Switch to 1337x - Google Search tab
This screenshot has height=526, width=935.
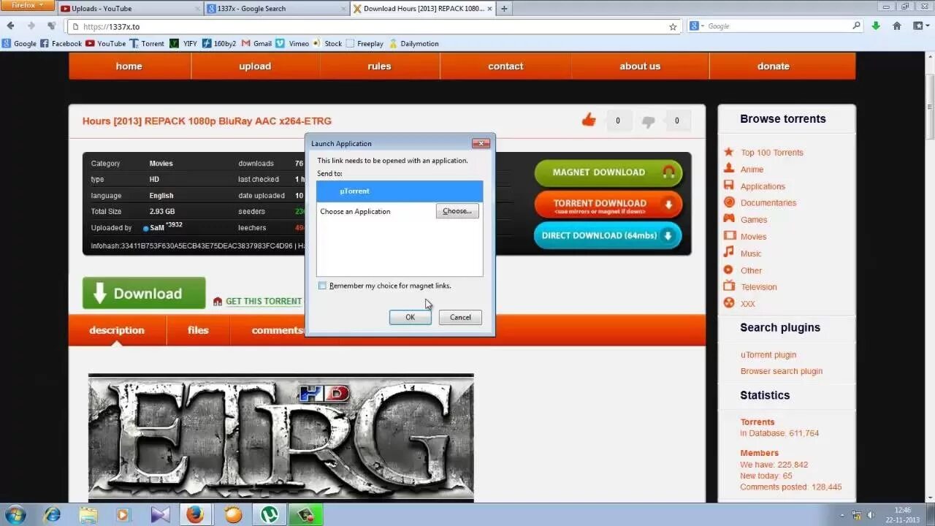276,8
